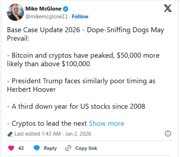Click the reply speech bubble icon

click(x=36, y=148)
